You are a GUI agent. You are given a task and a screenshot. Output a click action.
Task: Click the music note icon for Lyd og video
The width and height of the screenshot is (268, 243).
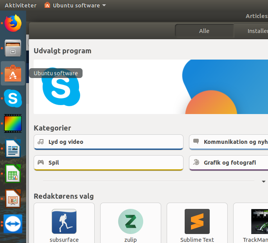(41, 142)
